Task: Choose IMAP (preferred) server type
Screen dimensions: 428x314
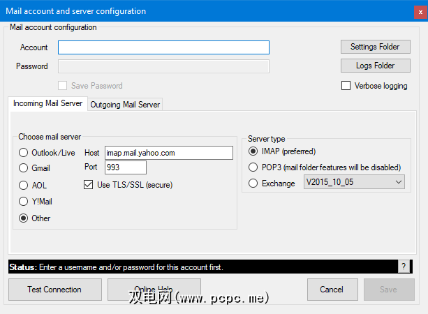Action: [253, 151]
